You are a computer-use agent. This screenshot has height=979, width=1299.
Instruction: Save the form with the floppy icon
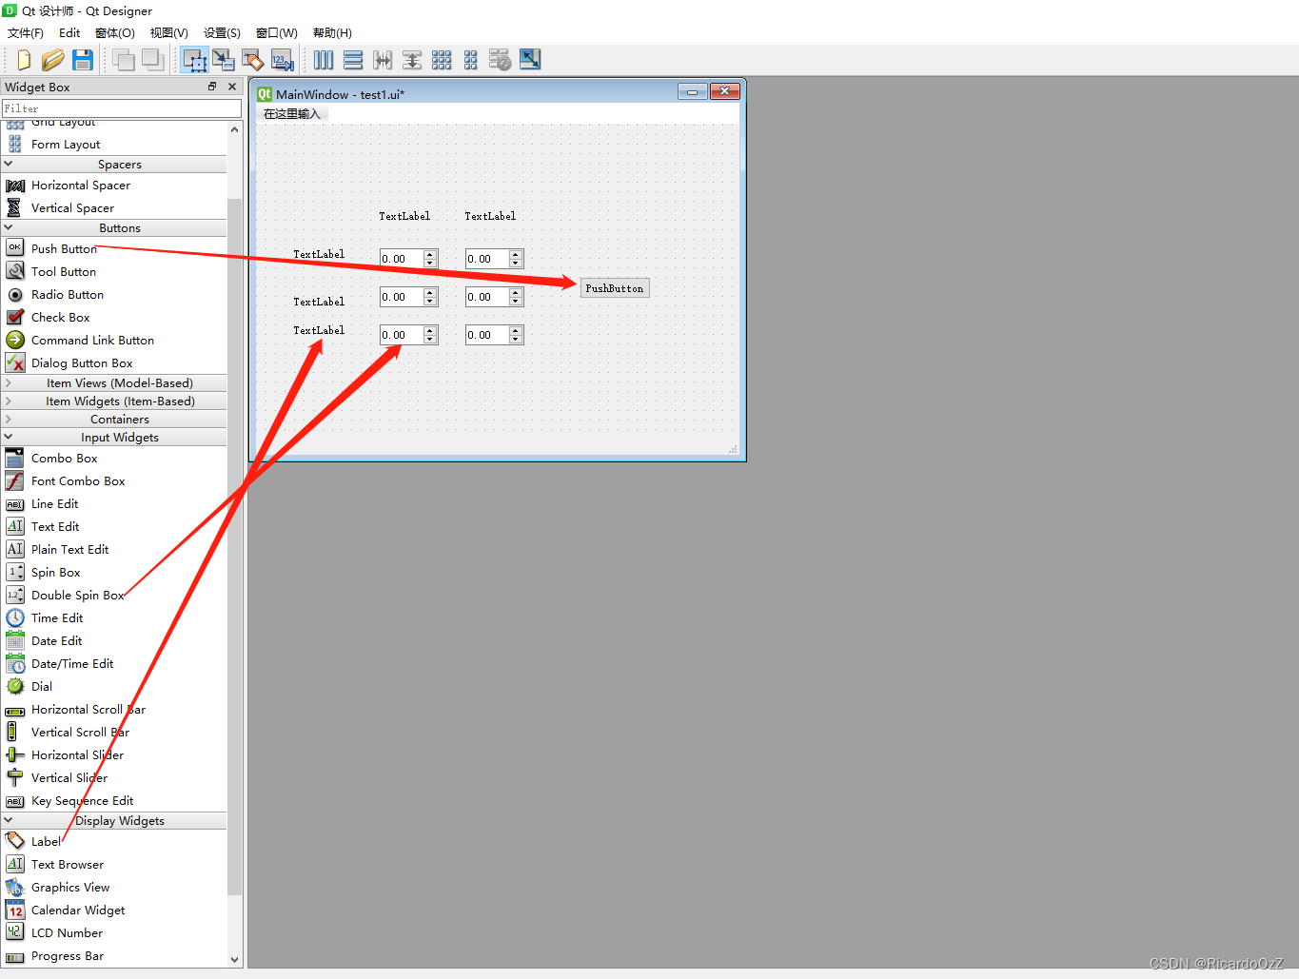83,60
